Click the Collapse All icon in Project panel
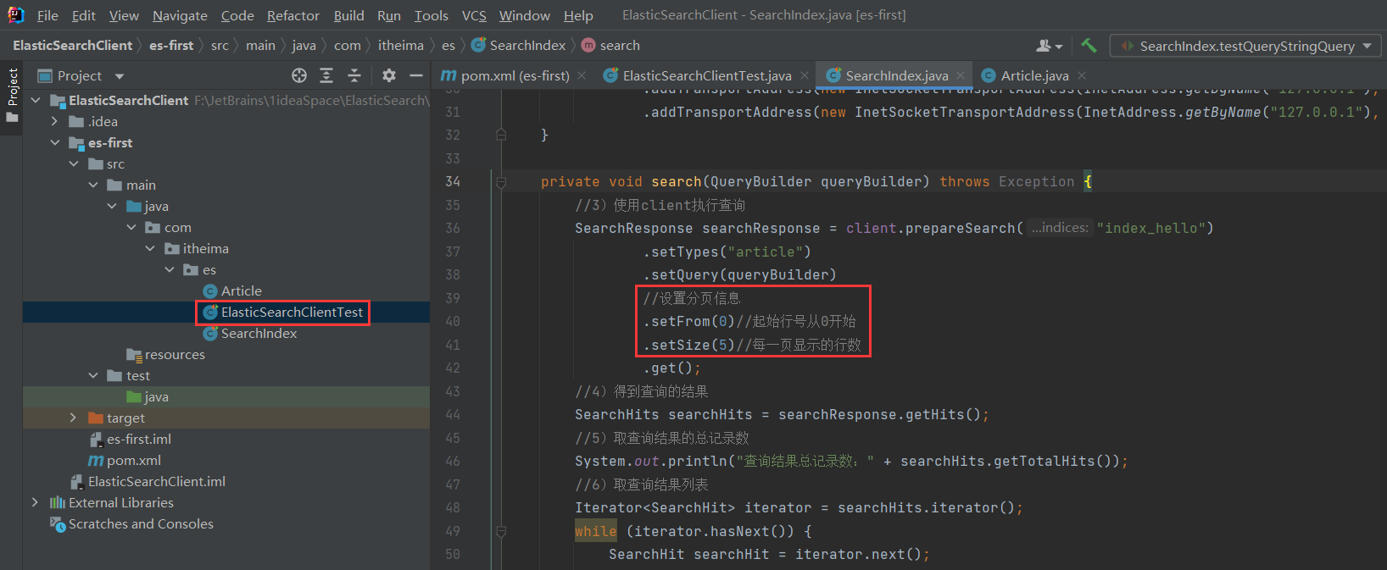 pos(354,76)
